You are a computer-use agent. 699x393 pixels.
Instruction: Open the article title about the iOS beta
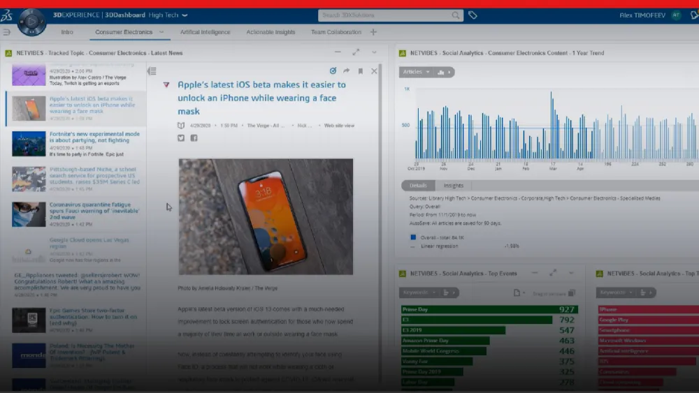pyautogui.click(x=261, y=98)
